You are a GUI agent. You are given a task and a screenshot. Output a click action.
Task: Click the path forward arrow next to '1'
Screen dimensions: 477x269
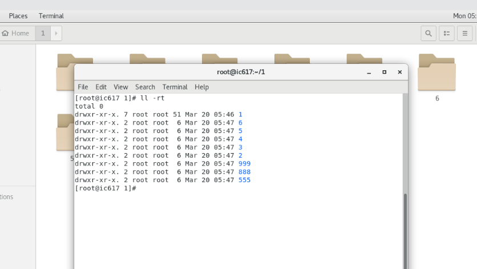pyautogui.click(x=56, y=33)
